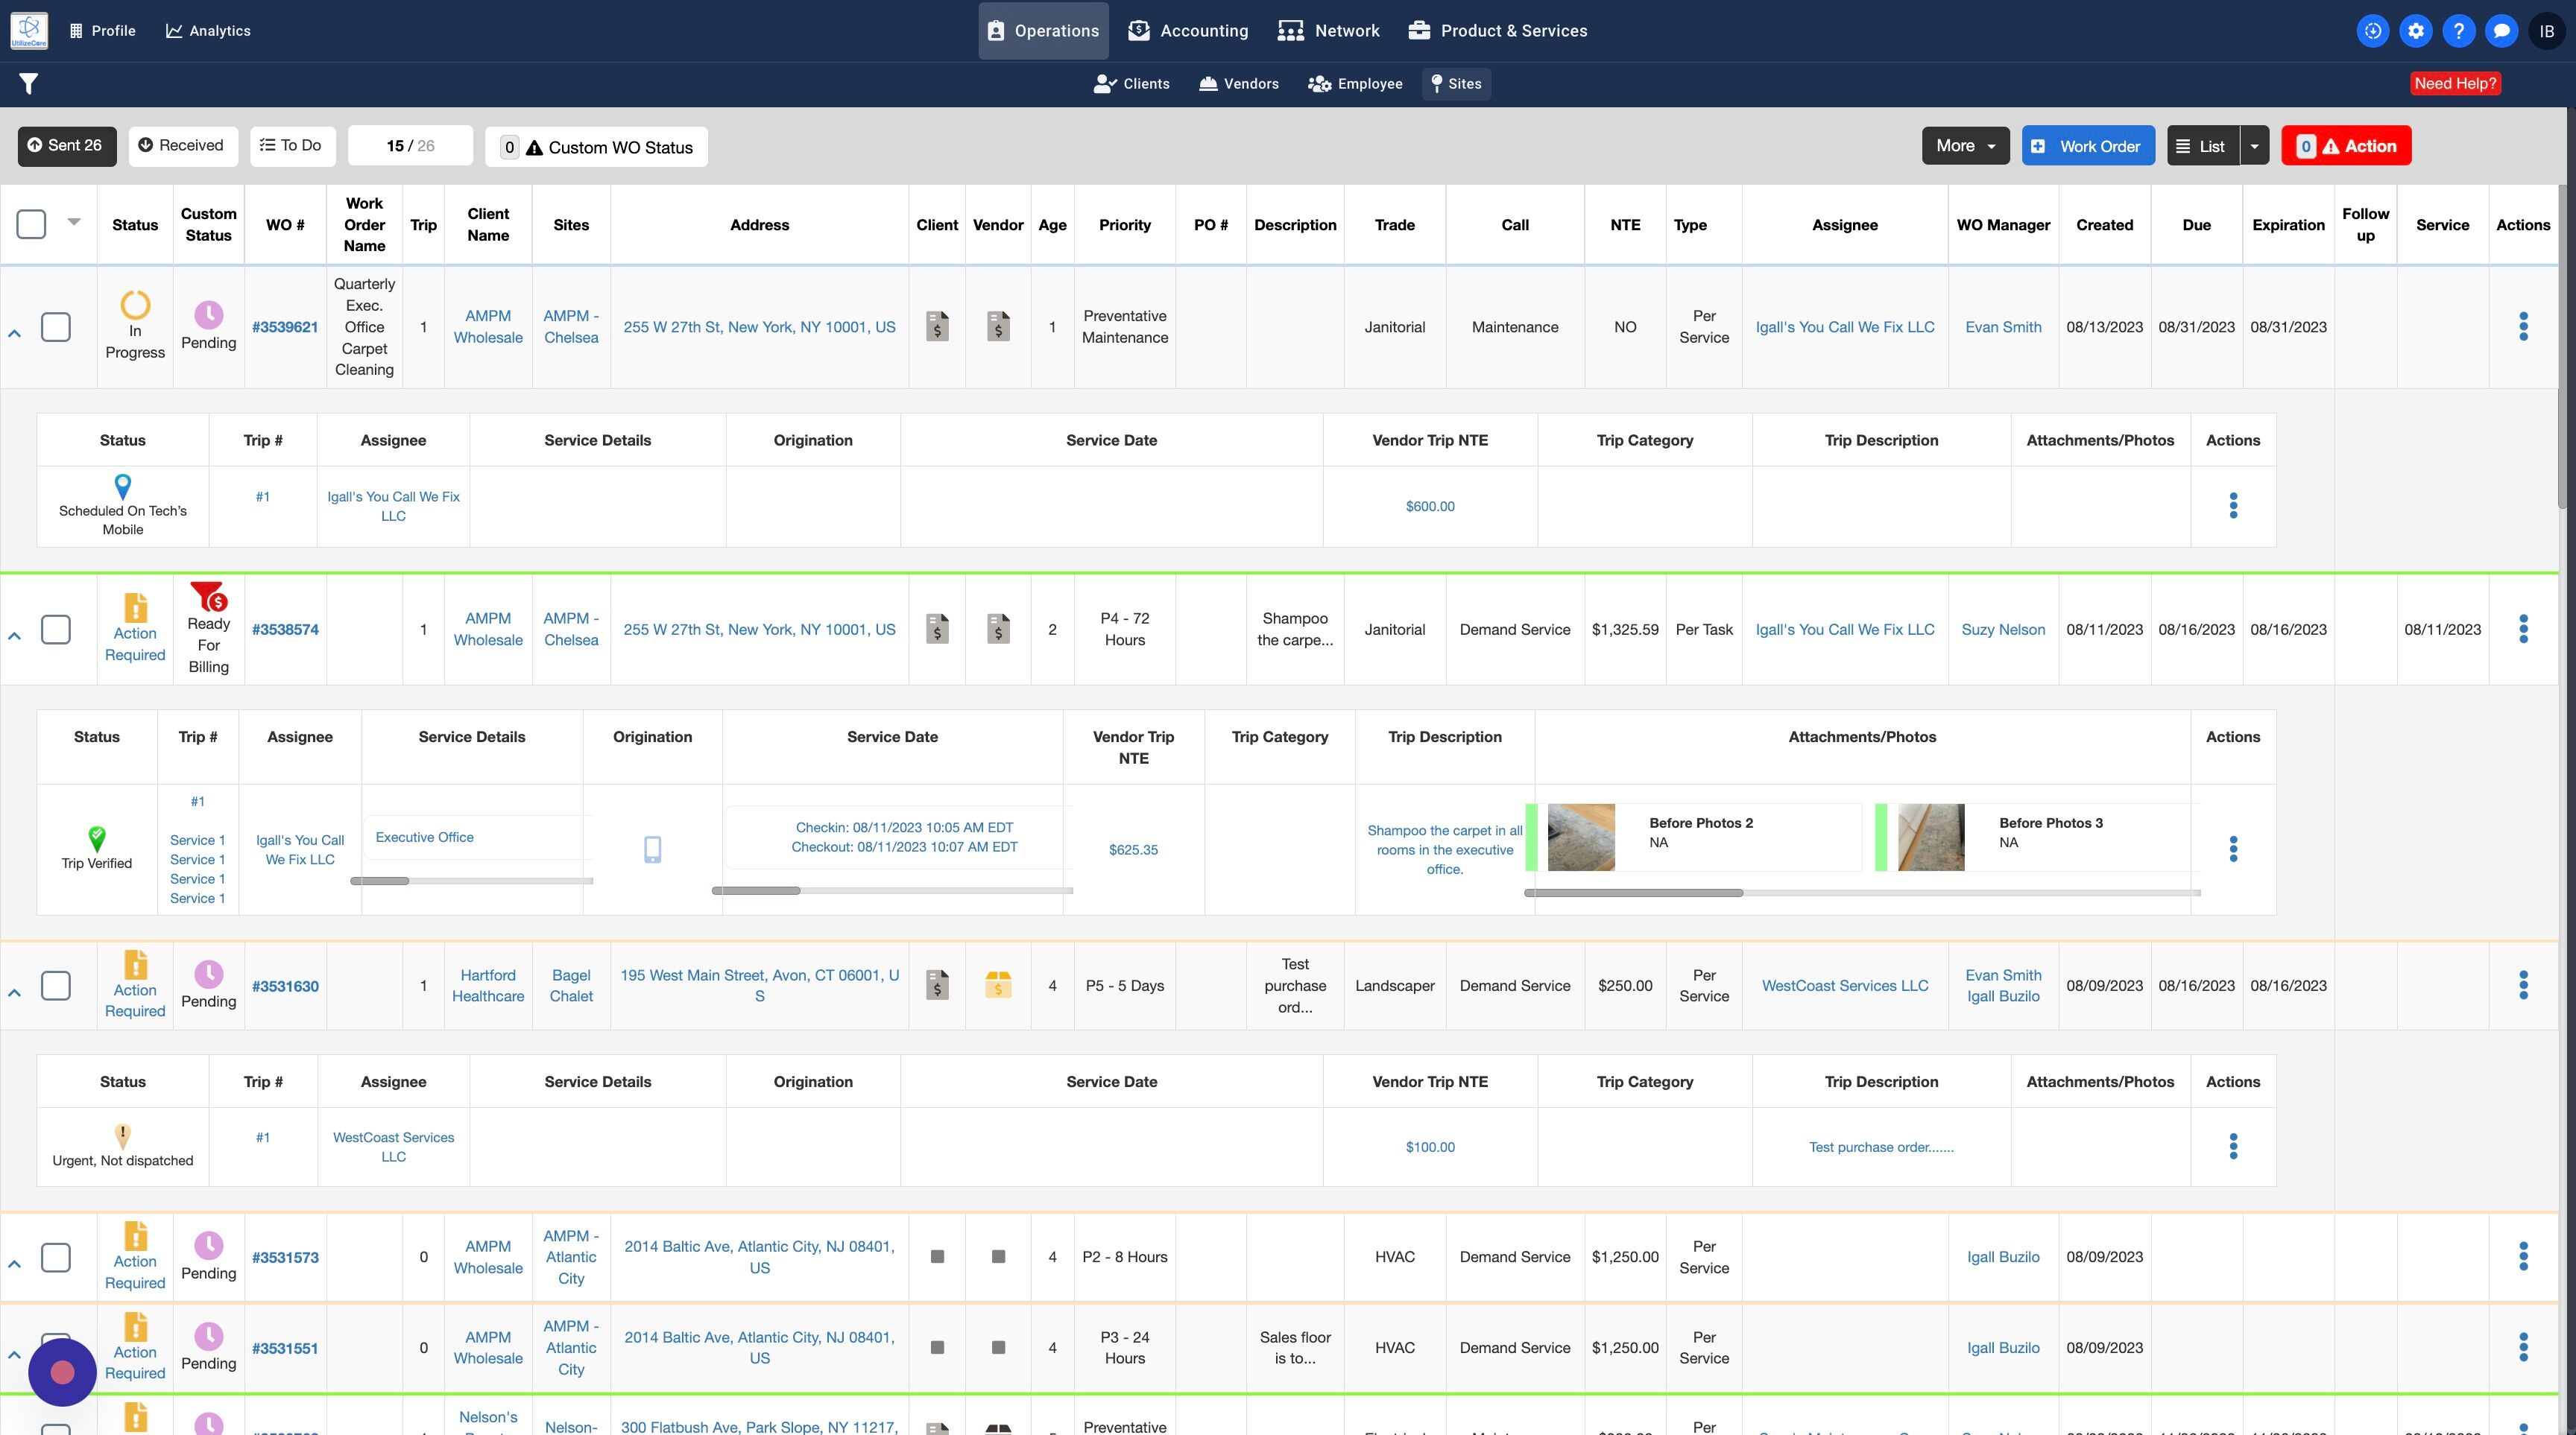Click the blue Work Order button
This screenshot has width=2576, height=1435.
(x=2087, y=146)
